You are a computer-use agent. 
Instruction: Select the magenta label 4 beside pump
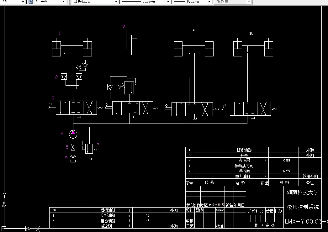point(62,134)
